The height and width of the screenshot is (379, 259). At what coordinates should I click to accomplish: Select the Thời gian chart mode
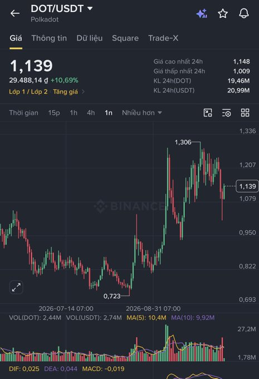pyautogui.click(x=24, y=113)
